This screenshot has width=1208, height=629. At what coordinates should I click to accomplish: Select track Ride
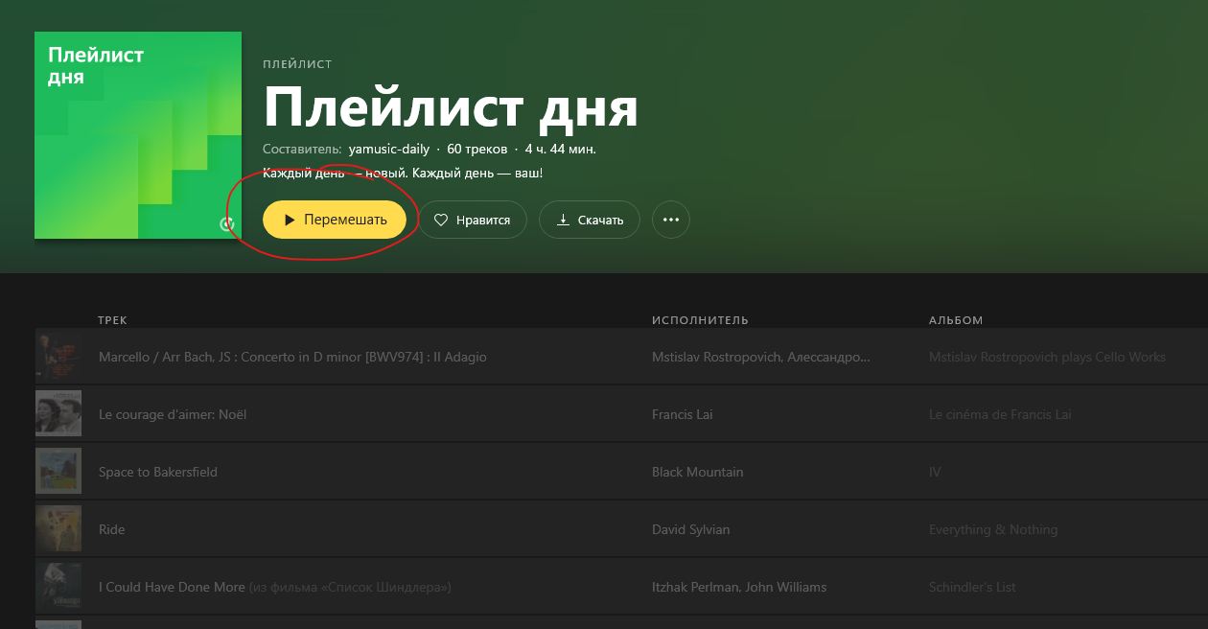pos(112,529)
